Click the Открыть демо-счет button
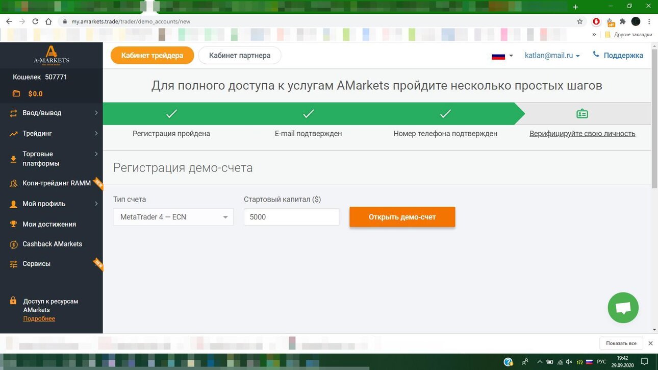Image resolution: width=658 pixels, height=370 pixels. pos(402,217)
